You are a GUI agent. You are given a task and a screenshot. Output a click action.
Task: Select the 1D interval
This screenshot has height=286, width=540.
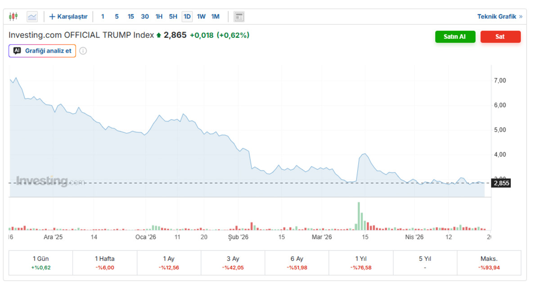tap(187, 17)
